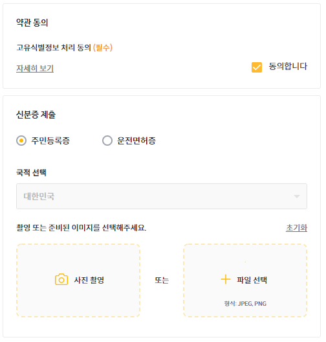Viewport: 326px width, 342px height.
Task: Click the 동의합니다 text label
Action: point(288,66)
